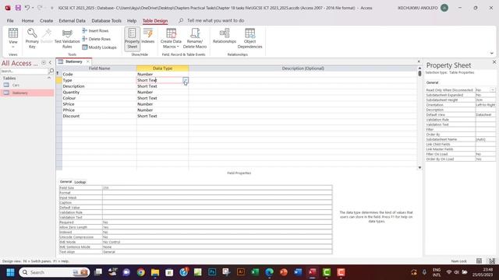Select the PPrice field name

click(x=99, y=110)
